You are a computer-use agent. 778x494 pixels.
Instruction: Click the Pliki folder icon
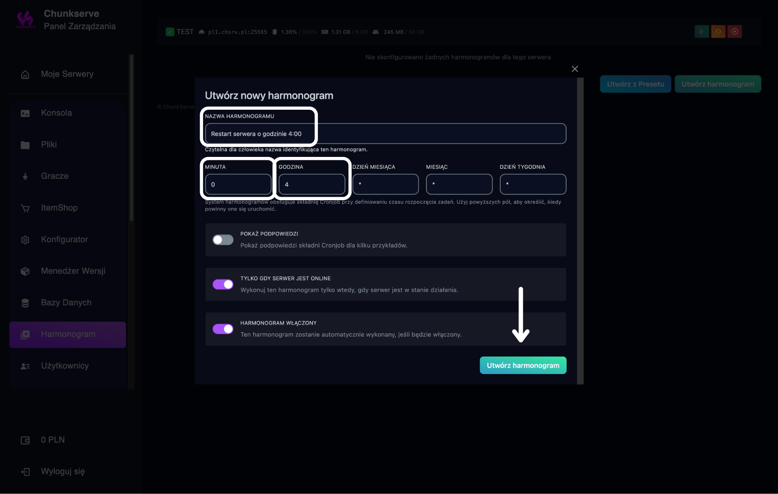(x=25, y=145)
